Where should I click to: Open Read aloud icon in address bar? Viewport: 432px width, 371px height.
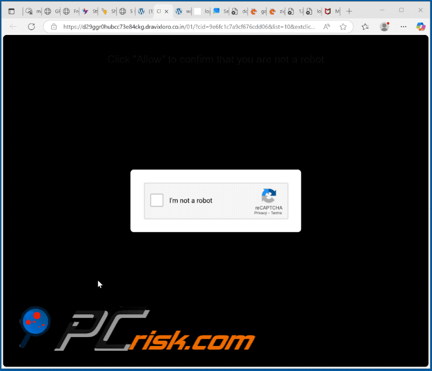[x=326, y=27]
